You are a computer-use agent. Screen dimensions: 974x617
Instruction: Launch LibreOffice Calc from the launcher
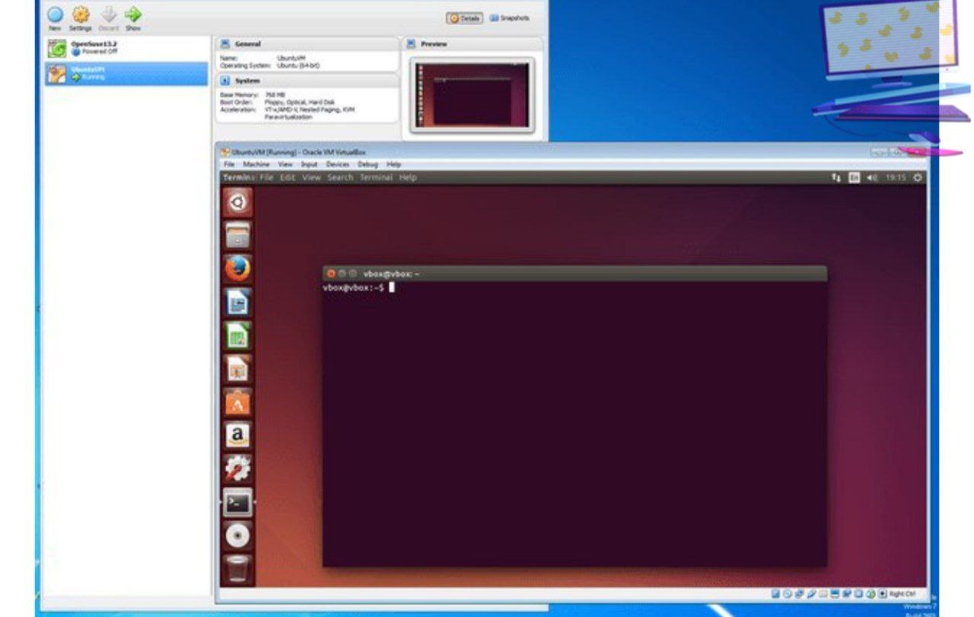[238, 336]
